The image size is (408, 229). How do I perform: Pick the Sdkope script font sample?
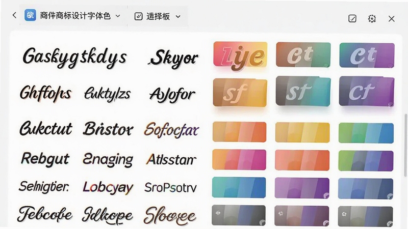(x=107, y=215)
